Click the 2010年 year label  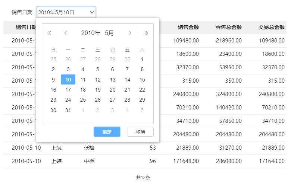91,33
